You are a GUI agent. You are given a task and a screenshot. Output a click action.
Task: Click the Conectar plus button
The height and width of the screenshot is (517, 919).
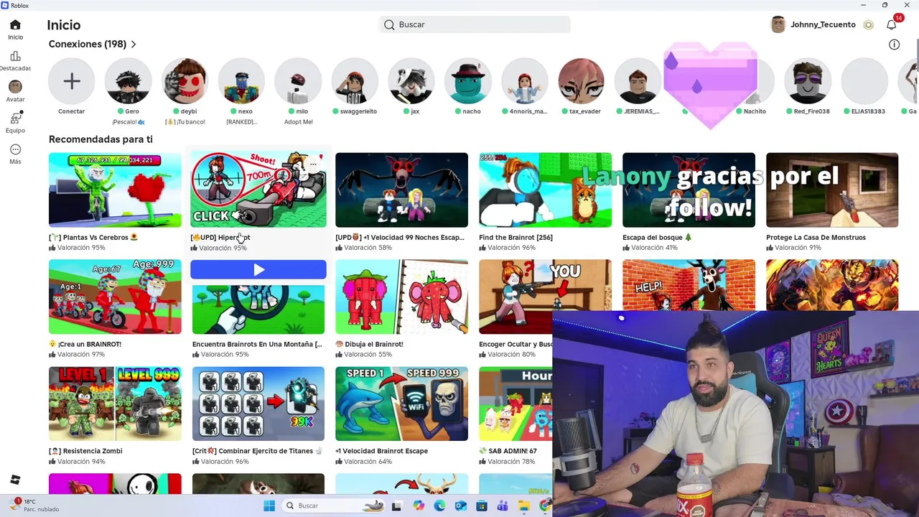click(x=71, y=82)
